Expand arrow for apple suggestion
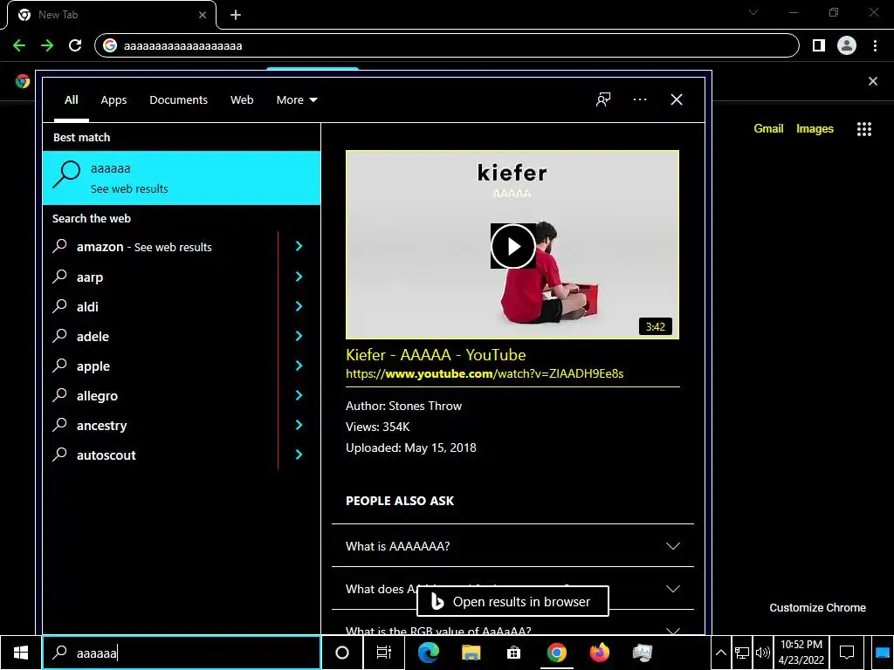The height and width of the screenshot is (670, 894). coord(299,366)
